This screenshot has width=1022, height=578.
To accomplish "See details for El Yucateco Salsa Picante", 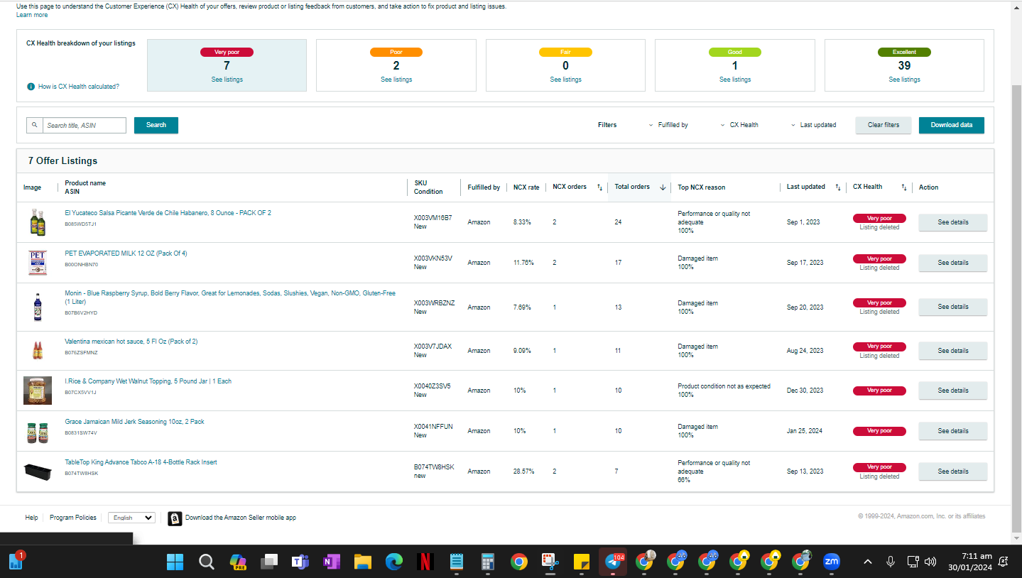I will [953, 222].
